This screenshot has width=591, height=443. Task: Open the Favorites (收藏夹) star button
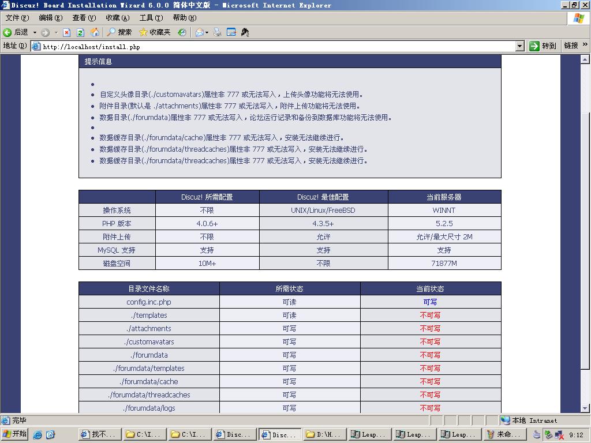[x=155, y=32]
